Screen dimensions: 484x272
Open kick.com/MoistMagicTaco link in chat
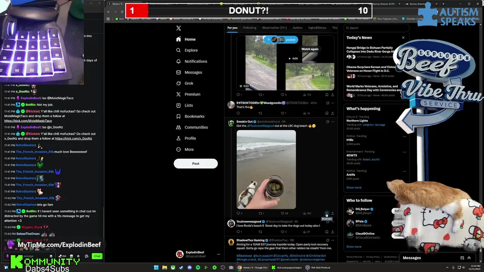coord(28,121)
